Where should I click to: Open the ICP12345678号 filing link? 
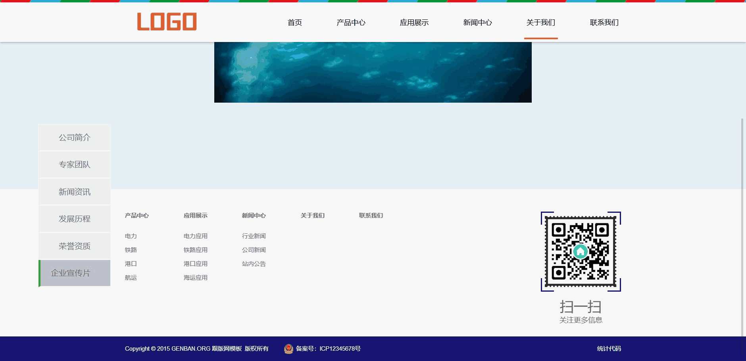[x=340, y=349]
